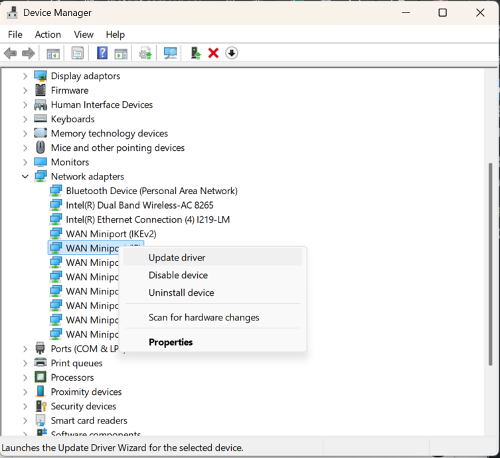Click the Display adaptors category icon

pyautogui.click(x=41, y=76)
